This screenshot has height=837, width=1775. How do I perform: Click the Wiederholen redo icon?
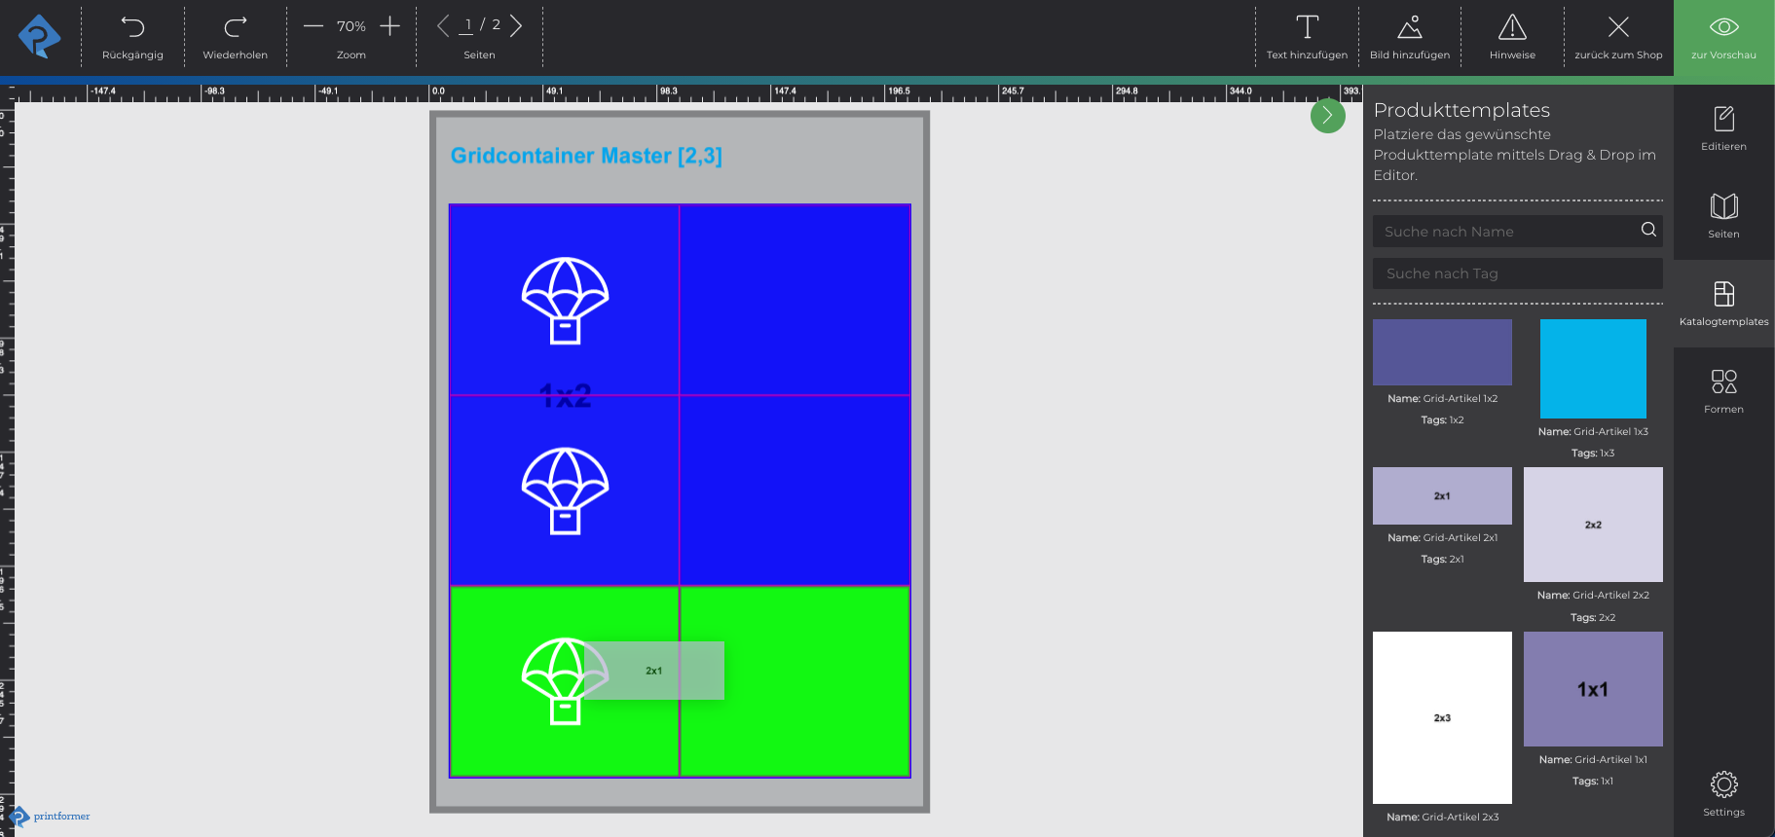[x=235, y=27]
